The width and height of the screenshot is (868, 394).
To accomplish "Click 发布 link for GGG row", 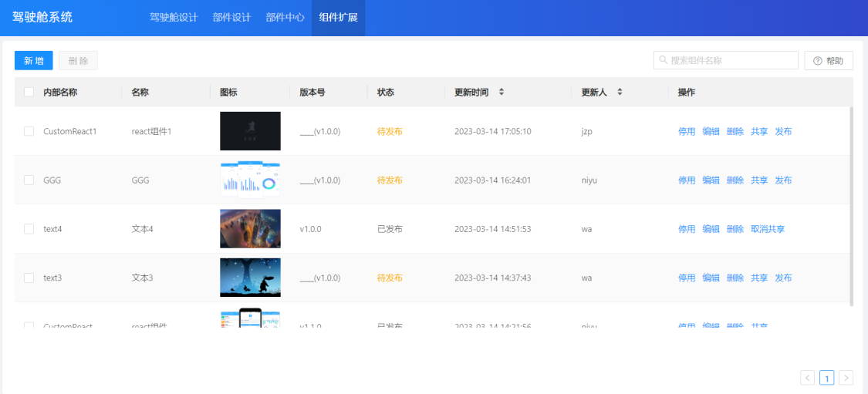I will point(783,180).
